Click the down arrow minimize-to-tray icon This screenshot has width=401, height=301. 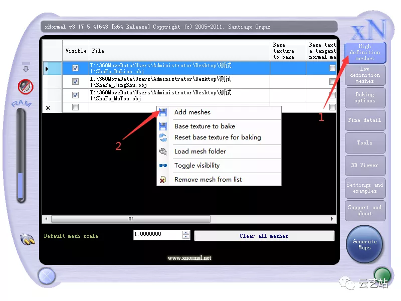(26, 67)
